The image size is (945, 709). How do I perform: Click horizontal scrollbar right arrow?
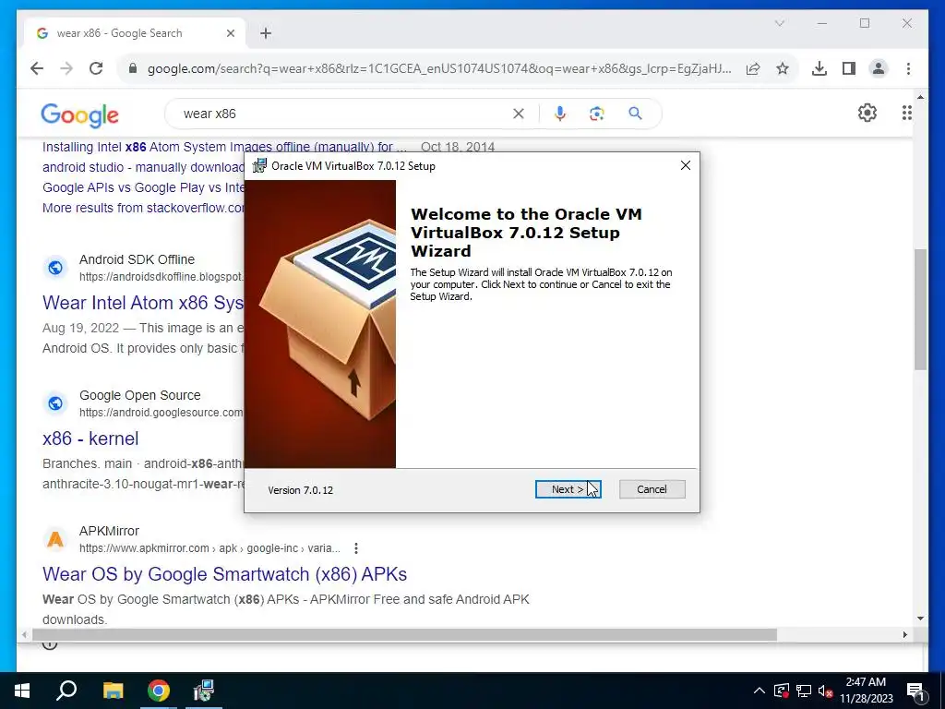904,635
